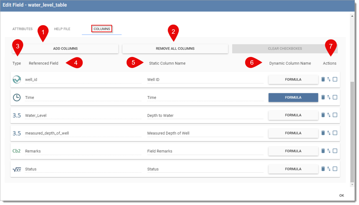Image resolution: width=359 pixels, height=205 pixels.
Task: Click the scrollbar down arrow
Action: coord(352,184)
